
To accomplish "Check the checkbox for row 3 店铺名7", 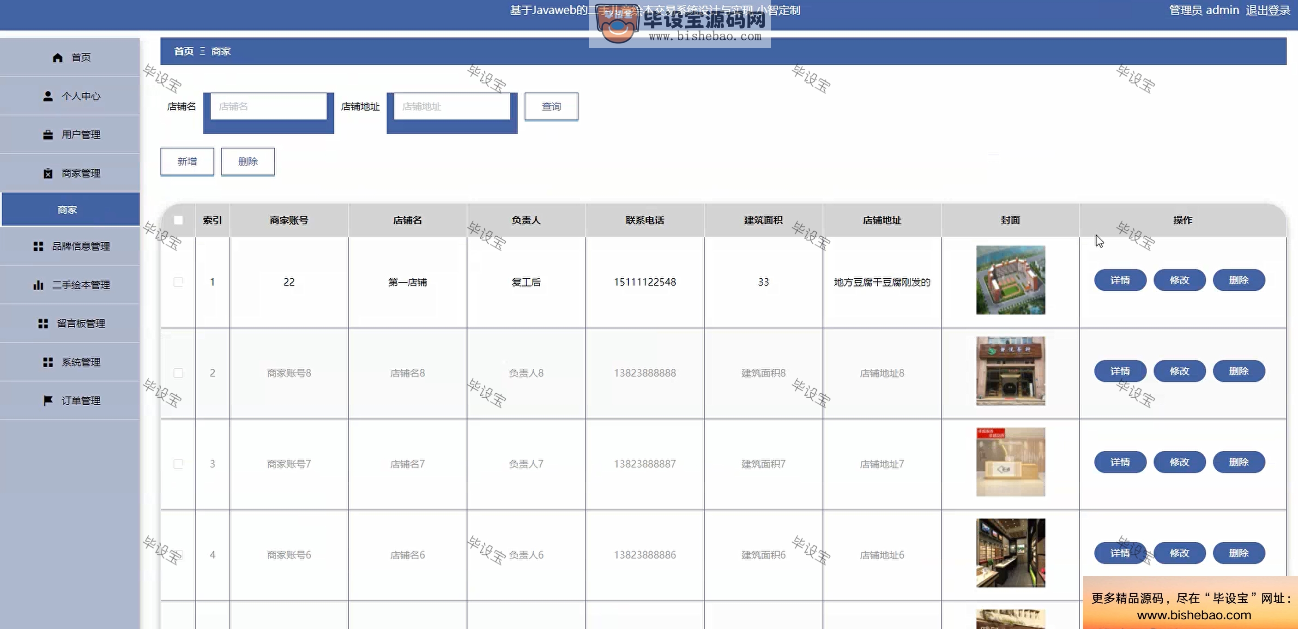I will [178, 464].
